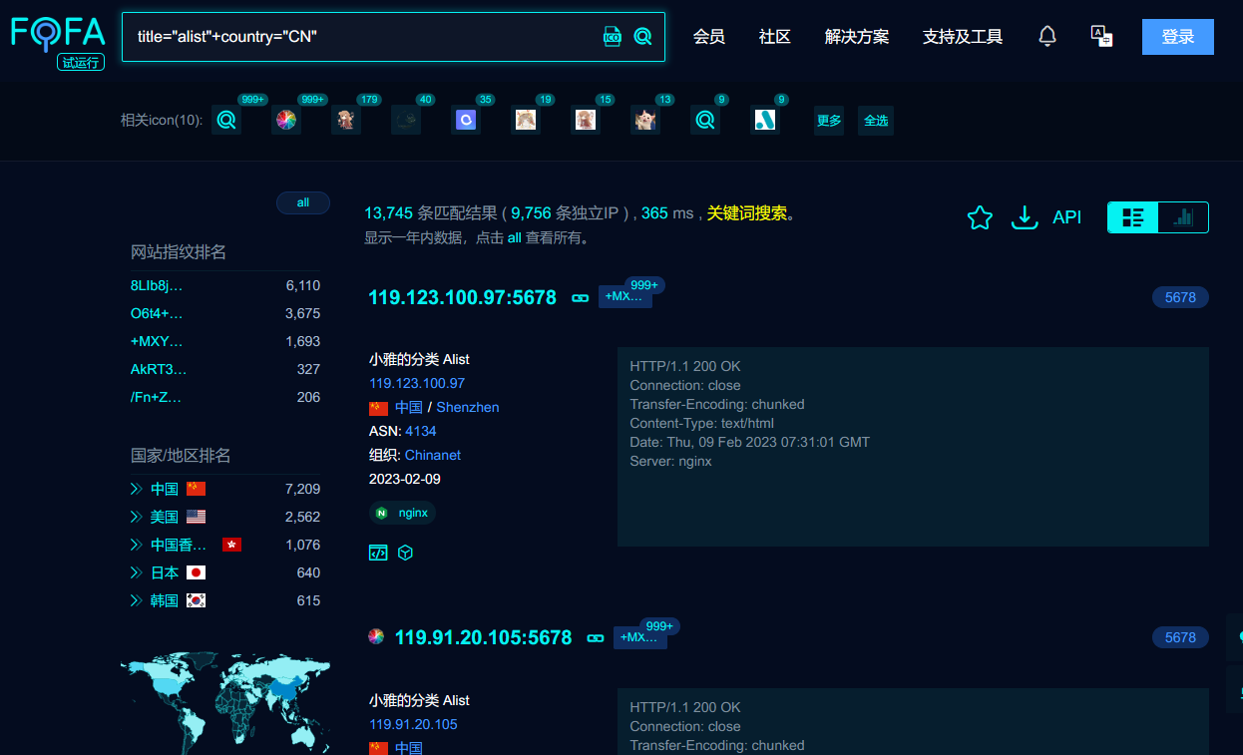Viewport: 1243px width, 755px height.
Task: Click 'all' link to view all data
Action: [x=515, y=238]
